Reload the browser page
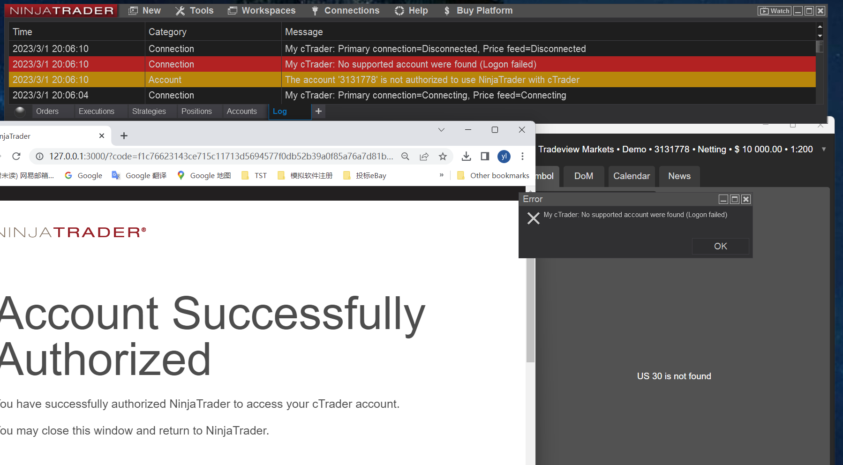Screen dimensions: 843x465 16,156
